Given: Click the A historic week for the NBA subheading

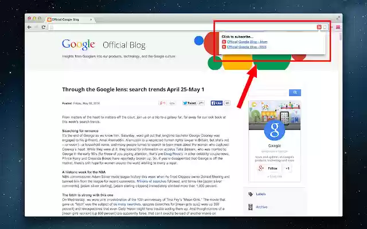Looking at the screenshot, I should [x=84, y=172].
